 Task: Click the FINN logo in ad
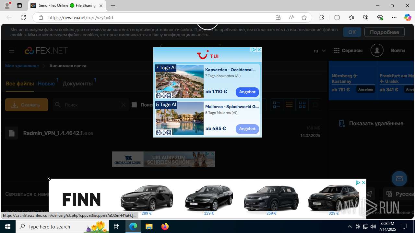pyautogui.click(x=81, y=199)
